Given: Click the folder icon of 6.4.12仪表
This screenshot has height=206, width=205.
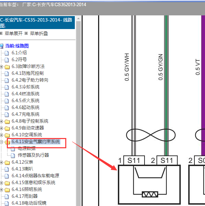Looking at the screenshot, I should (x=7, y=163).
